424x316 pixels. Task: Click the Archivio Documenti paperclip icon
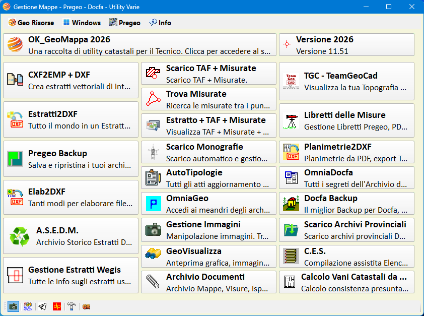(153, 282)
